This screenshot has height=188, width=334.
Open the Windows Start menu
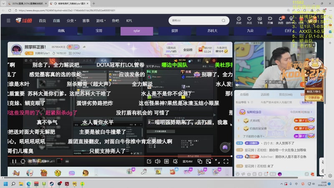[x=5, y=184]
